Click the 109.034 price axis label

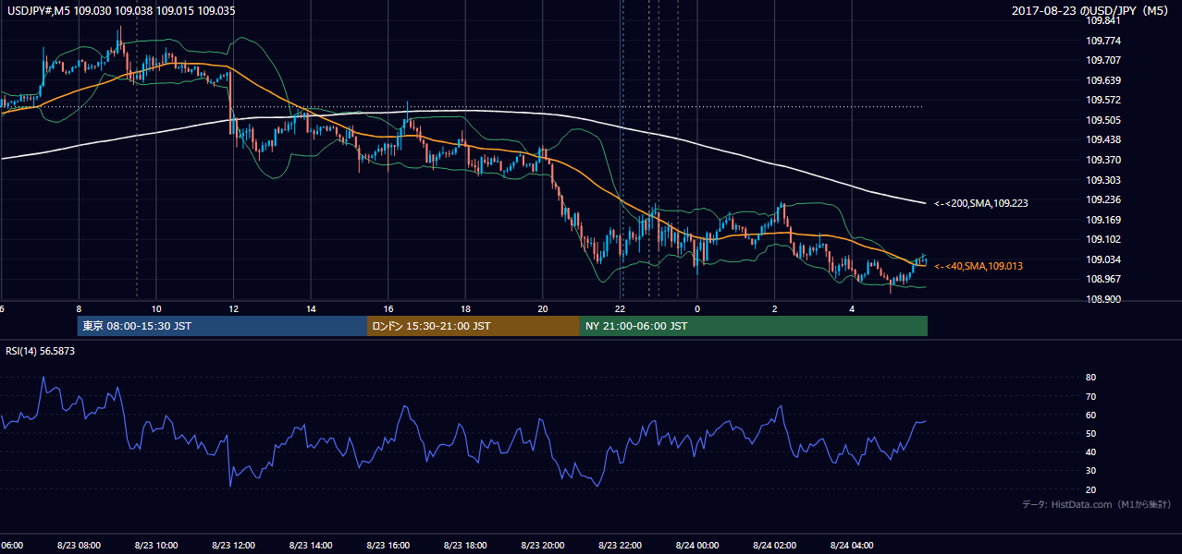tap(1103, 259)
